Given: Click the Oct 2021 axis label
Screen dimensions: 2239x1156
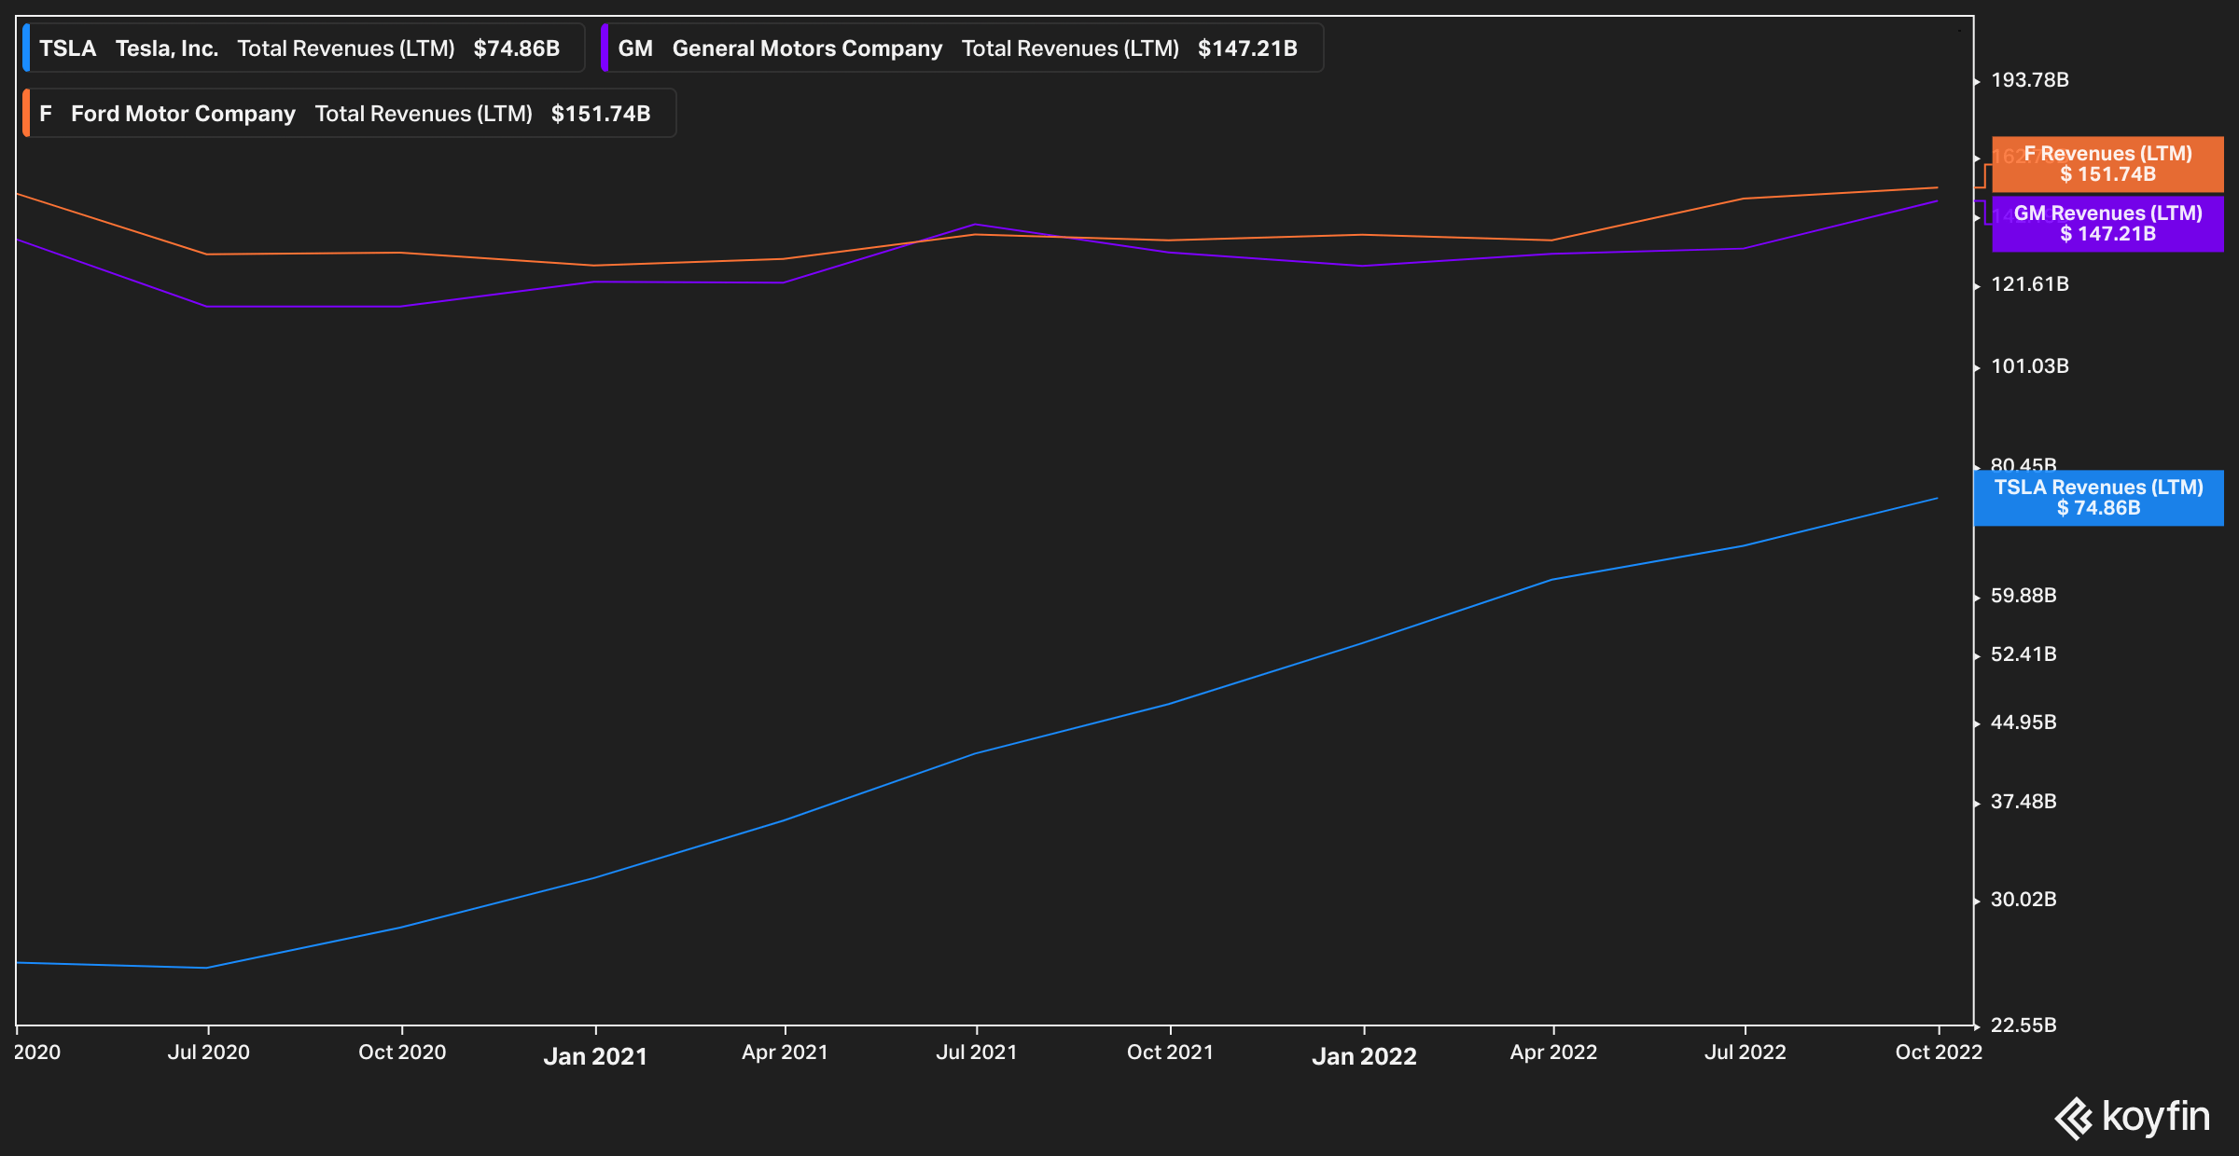Looking at the screenshot, I should (x=1170, y=1053).
